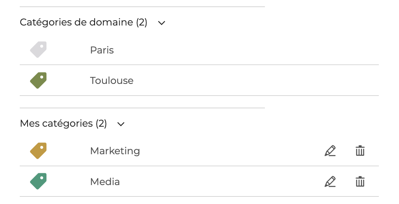399x204 pixels.
Task: Select the Toulouse category name
Action: [112, 81]
